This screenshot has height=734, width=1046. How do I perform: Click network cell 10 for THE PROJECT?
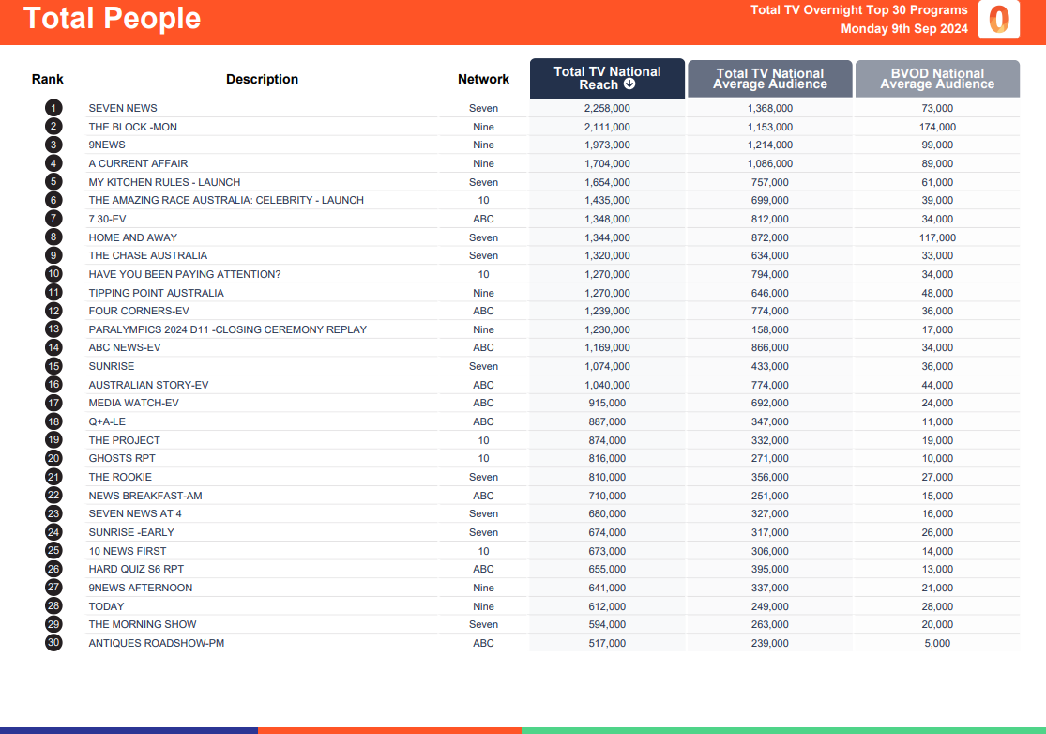pyautogui.click(x=484, y=440)
